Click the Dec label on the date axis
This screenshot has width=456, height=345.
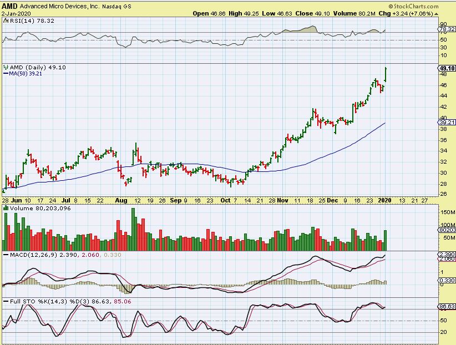pyautogui.click(x=332, y=200)
